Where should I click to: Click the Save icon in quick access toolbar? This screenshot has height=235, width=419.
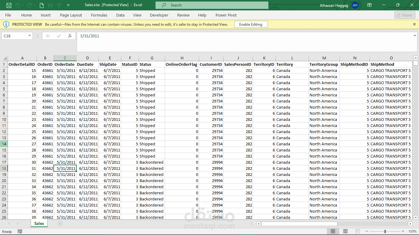point(9,5)
